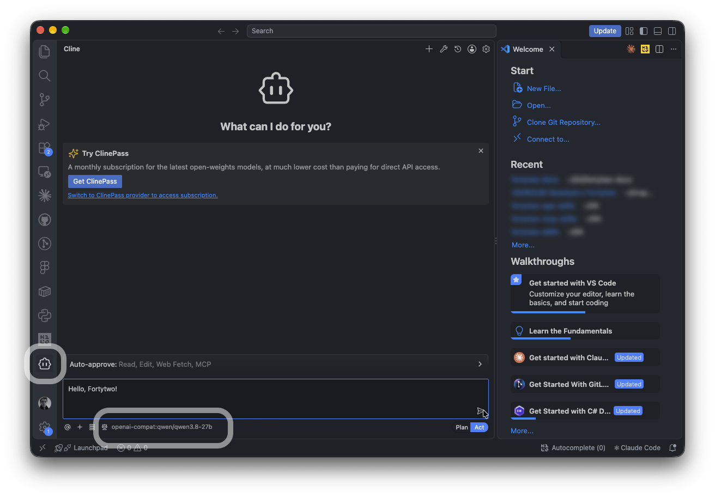
Task: Open the Run and Debug view
Action: (x=45, y=124)
